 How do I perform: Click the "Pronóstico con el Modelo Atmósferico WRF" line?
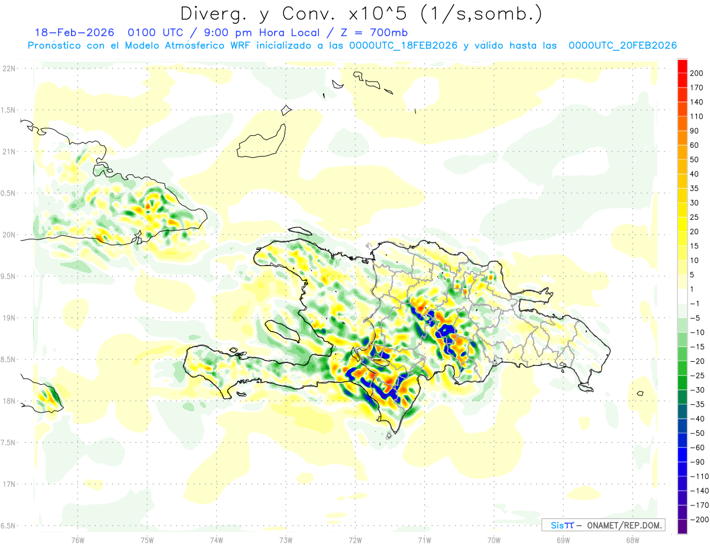[140, 46]
